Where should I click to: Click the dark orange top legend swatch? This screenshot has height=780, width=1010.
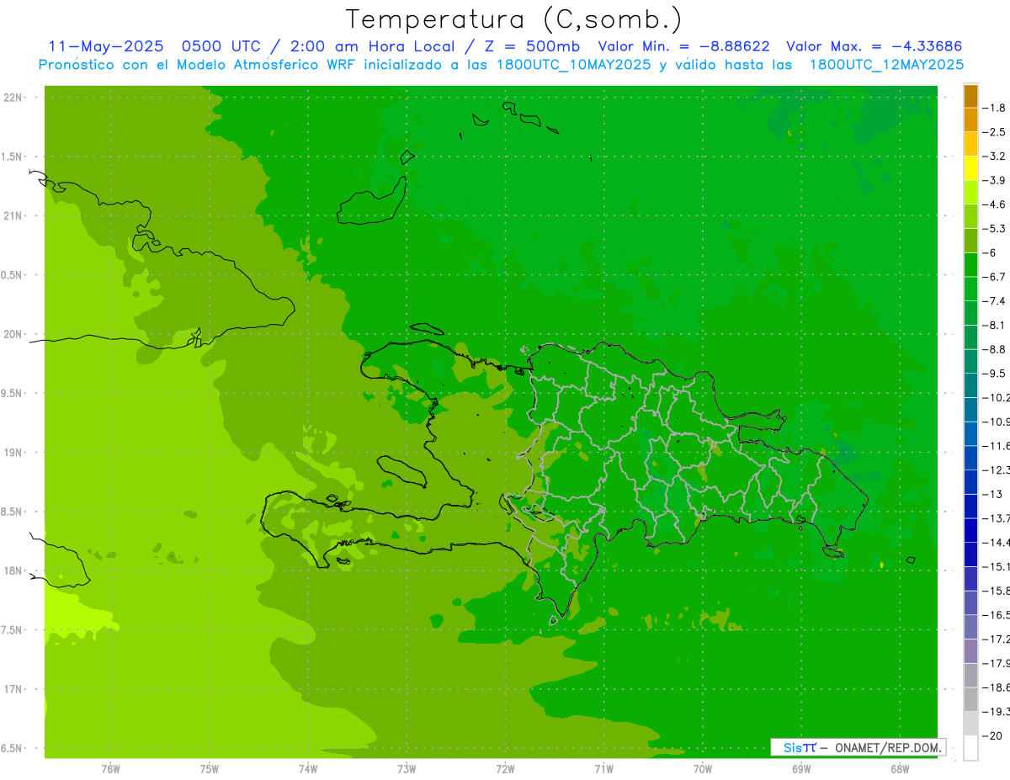click(x=970, y=96)
